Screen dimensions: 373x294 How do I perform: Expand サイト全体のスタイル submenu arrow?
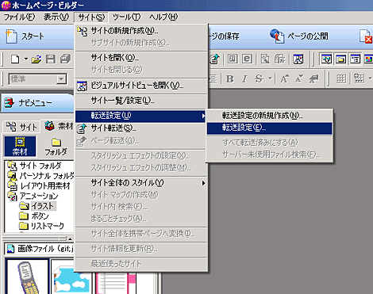pos(203,183)
